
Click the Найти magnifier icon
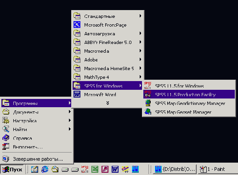6,129
